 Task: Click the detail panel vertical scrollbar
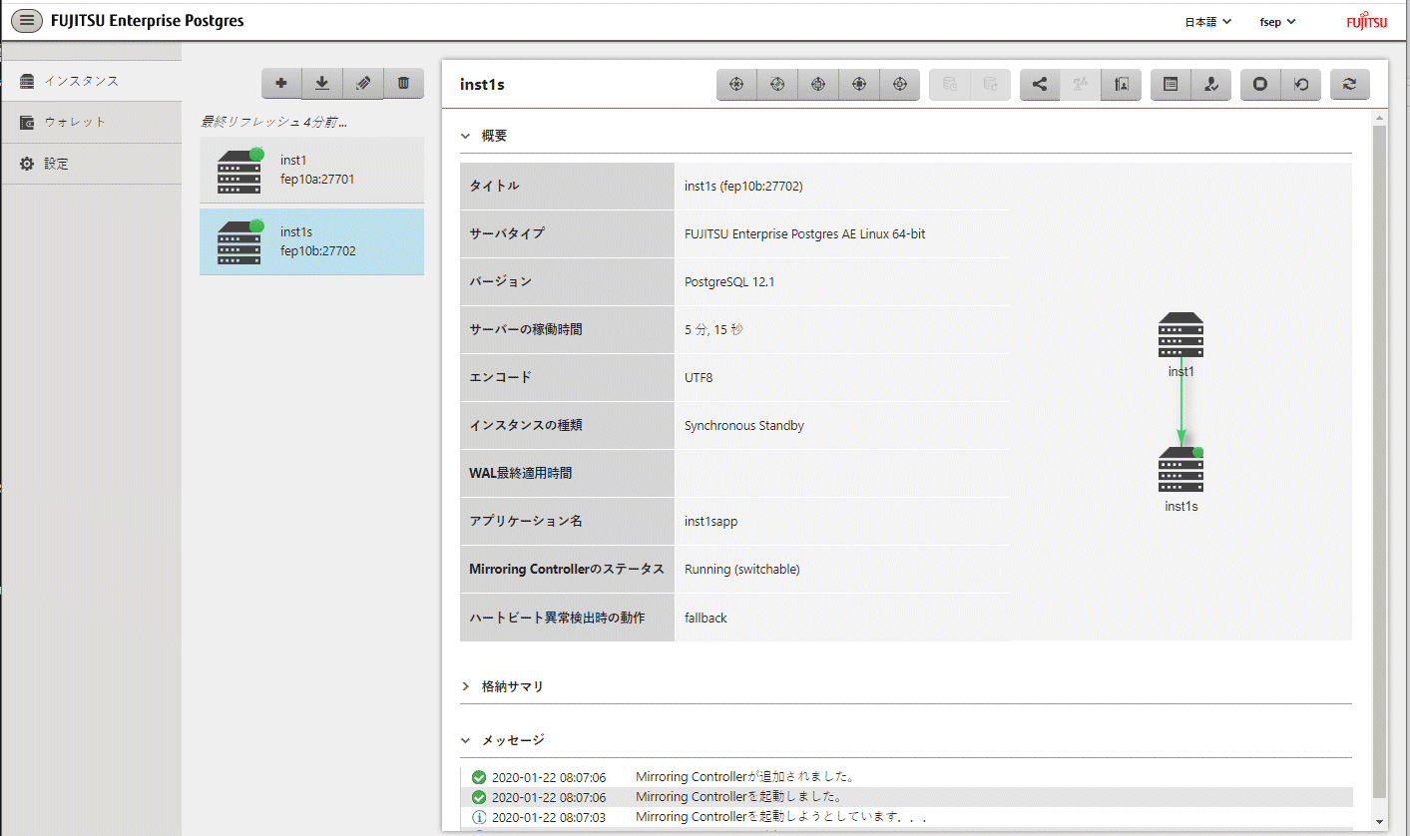(1379, 462)
